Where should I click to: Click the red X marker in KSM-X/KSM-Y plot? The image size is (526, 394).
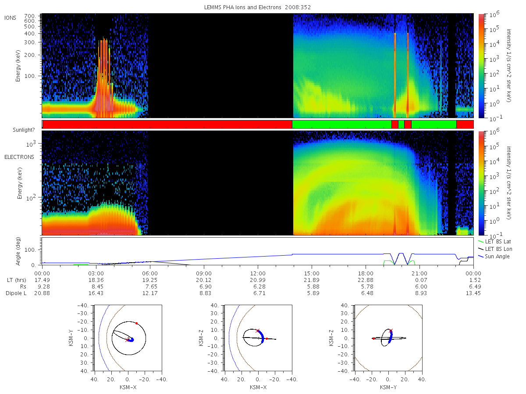tap(127, 340)
